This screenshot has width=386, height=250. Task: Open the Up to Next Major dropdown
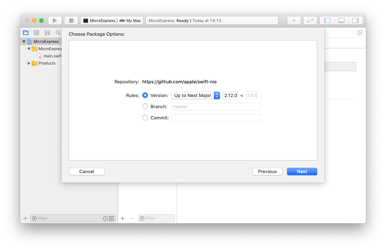click(x=196, y=95)
